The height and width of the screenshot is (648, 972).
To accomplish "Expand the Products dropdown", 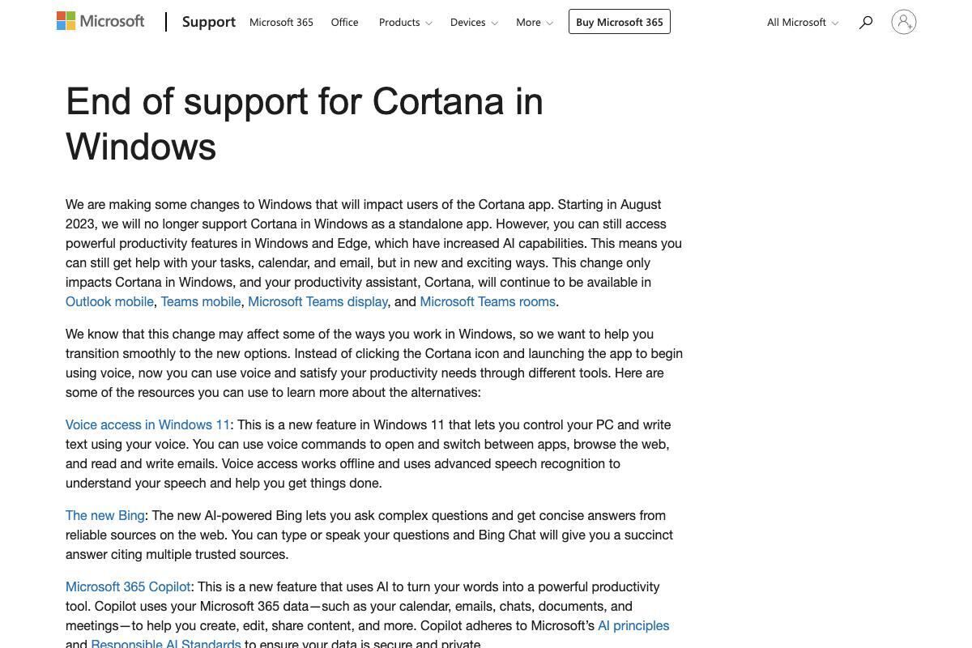I will pyautogui.click(x=404, y=22).
